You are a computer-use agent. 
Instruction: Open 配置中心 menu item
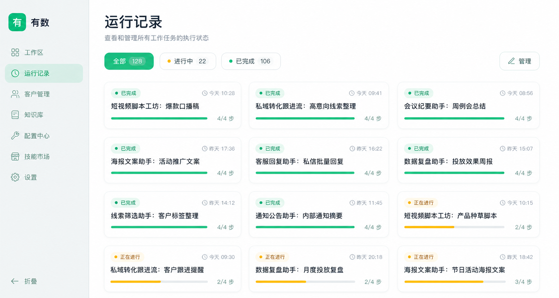coord(44,135)
